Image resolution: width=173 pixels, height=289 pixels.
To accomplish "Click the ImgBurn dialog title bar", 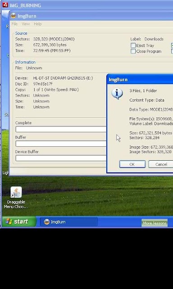I will [140, 79].
